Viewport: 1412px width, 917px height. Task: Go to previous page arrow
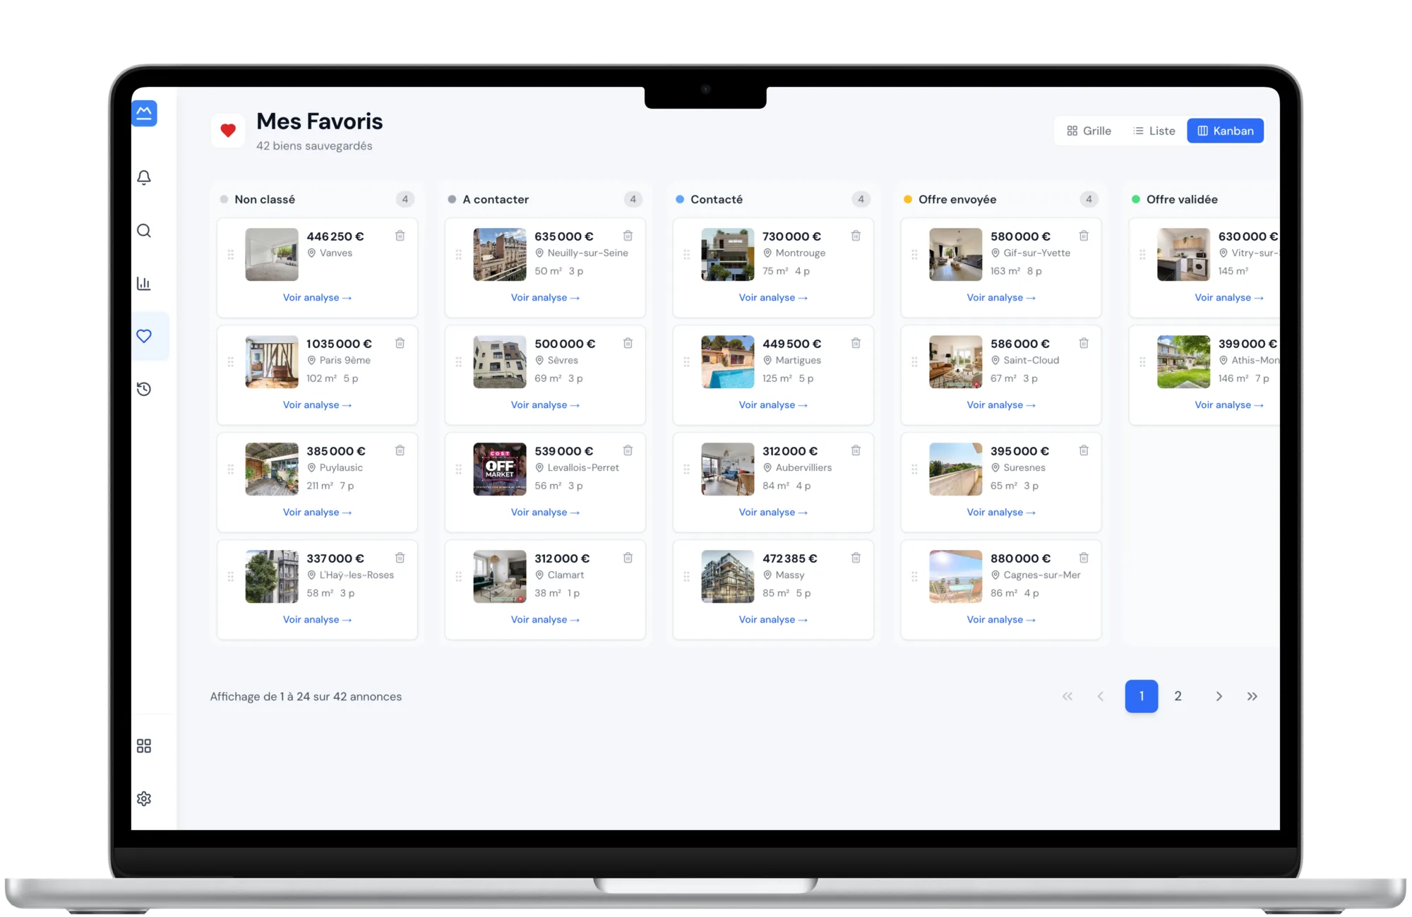point(1101,697)
